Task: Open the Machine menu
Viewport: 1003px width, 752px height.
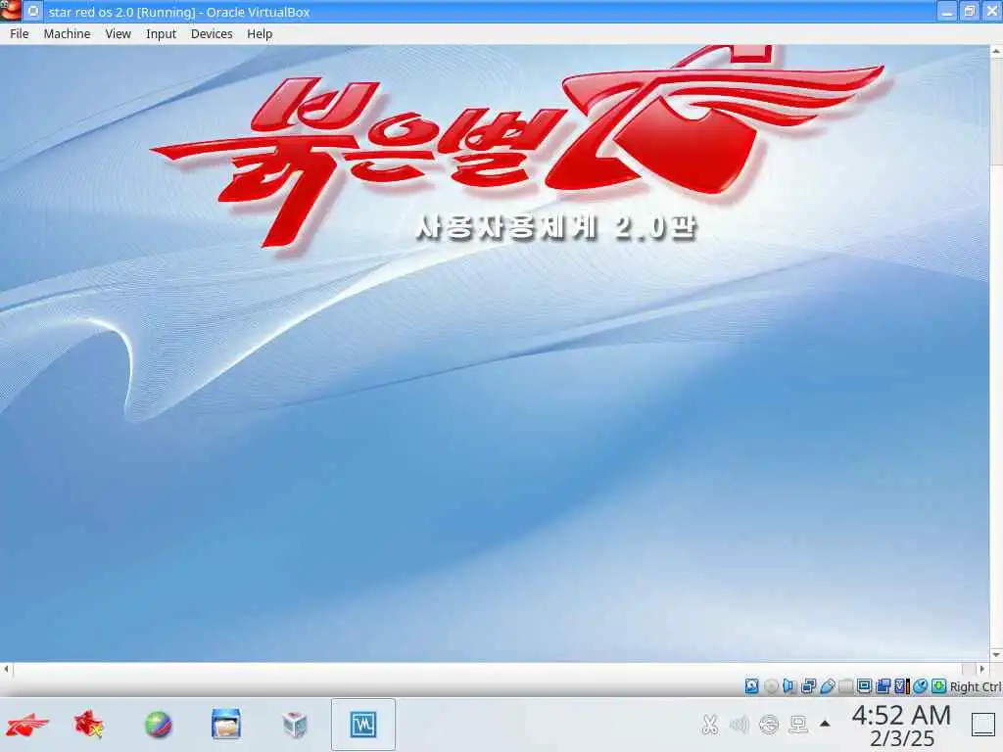Action: 68,34
